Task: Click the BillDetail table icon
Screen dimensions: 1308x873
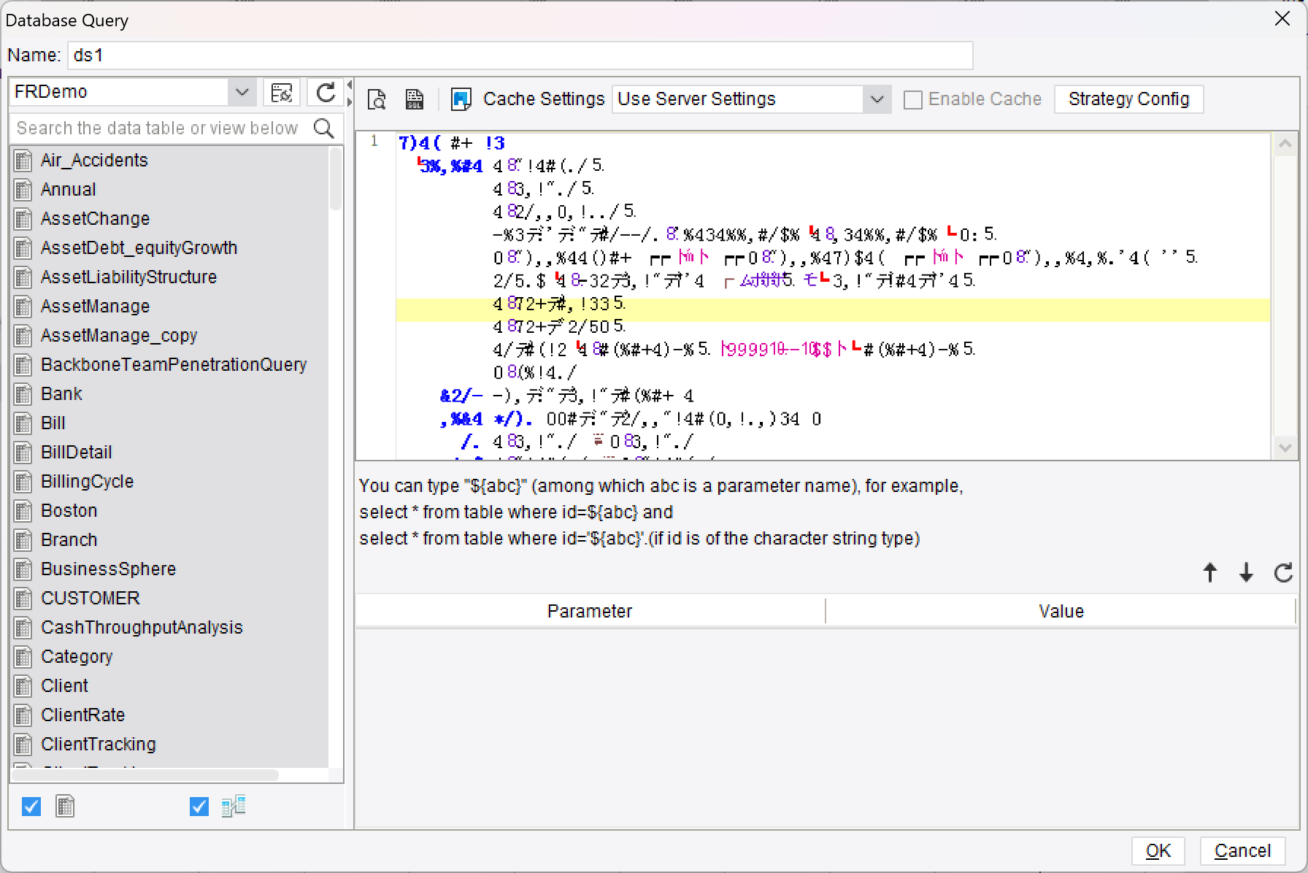Action: 23,453
